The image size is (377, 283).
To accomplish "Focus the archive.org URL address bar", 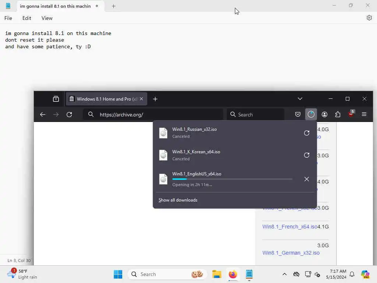I will coord(153,115).
